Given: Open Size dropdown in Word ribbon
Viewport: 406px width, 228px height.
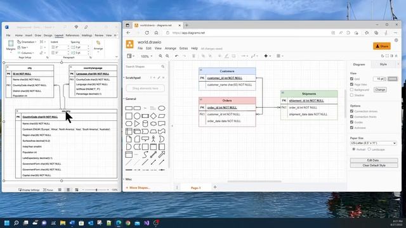Looking at the screenshot, I should tap(23, 47).
